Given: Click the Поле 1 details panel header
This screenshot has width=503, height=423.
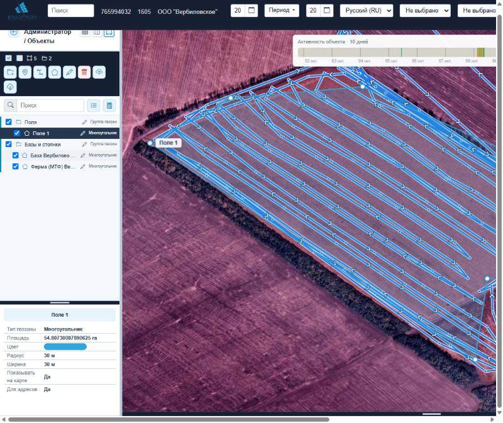Looking at the screenshot, I should [x=60, y=315].
